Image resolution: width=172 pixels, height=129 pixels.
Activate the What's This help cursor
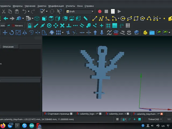(60, 11)
